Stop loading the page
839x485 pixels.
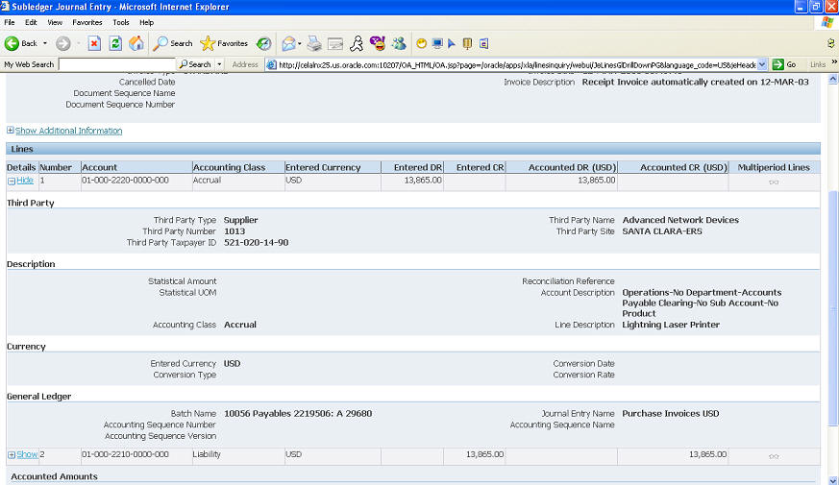[x=94, y=43]
